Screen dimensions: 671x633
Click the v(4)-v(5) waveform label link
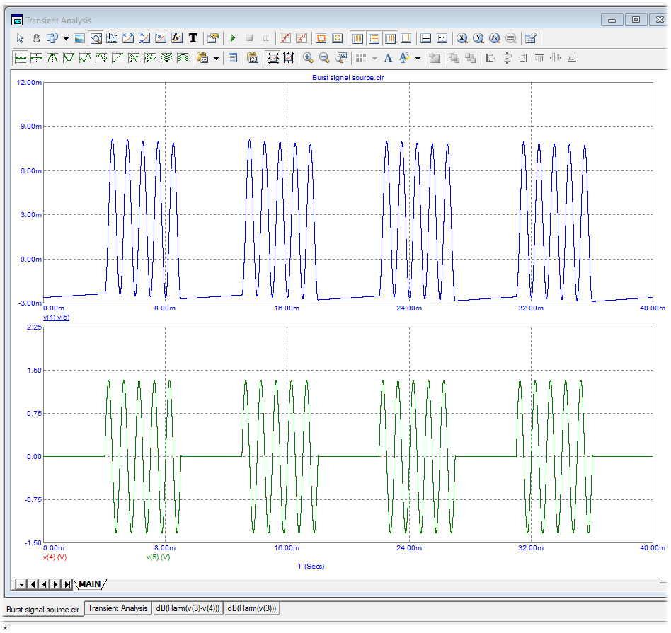(56, 318)
